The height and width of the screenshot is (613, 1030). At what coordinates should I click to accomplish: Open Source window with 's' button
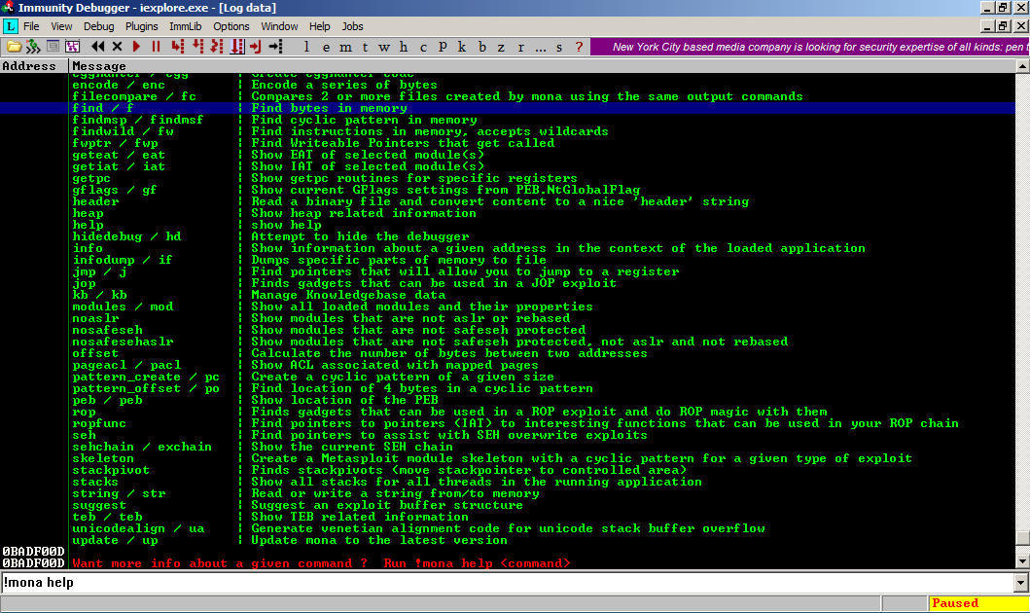(559, 47)
